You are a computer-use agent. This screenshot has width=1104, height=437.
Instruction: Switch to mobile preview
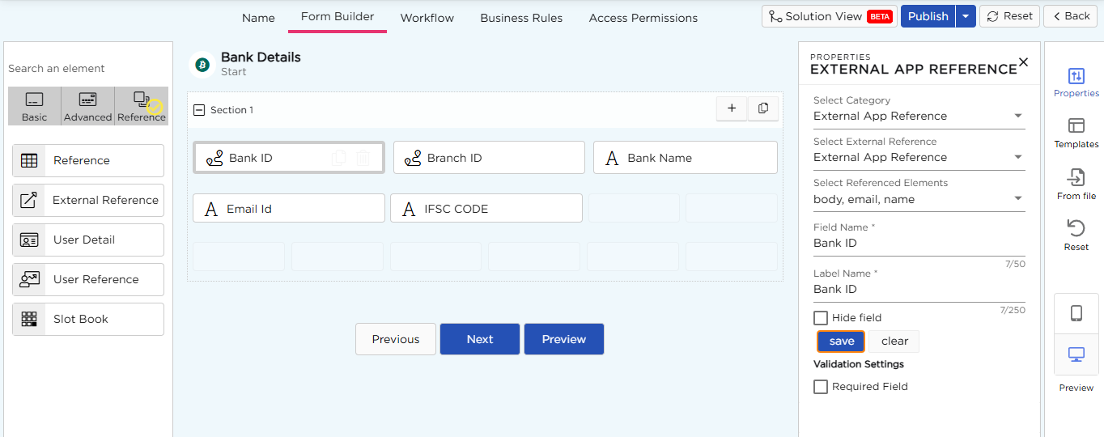point(1076,313)
